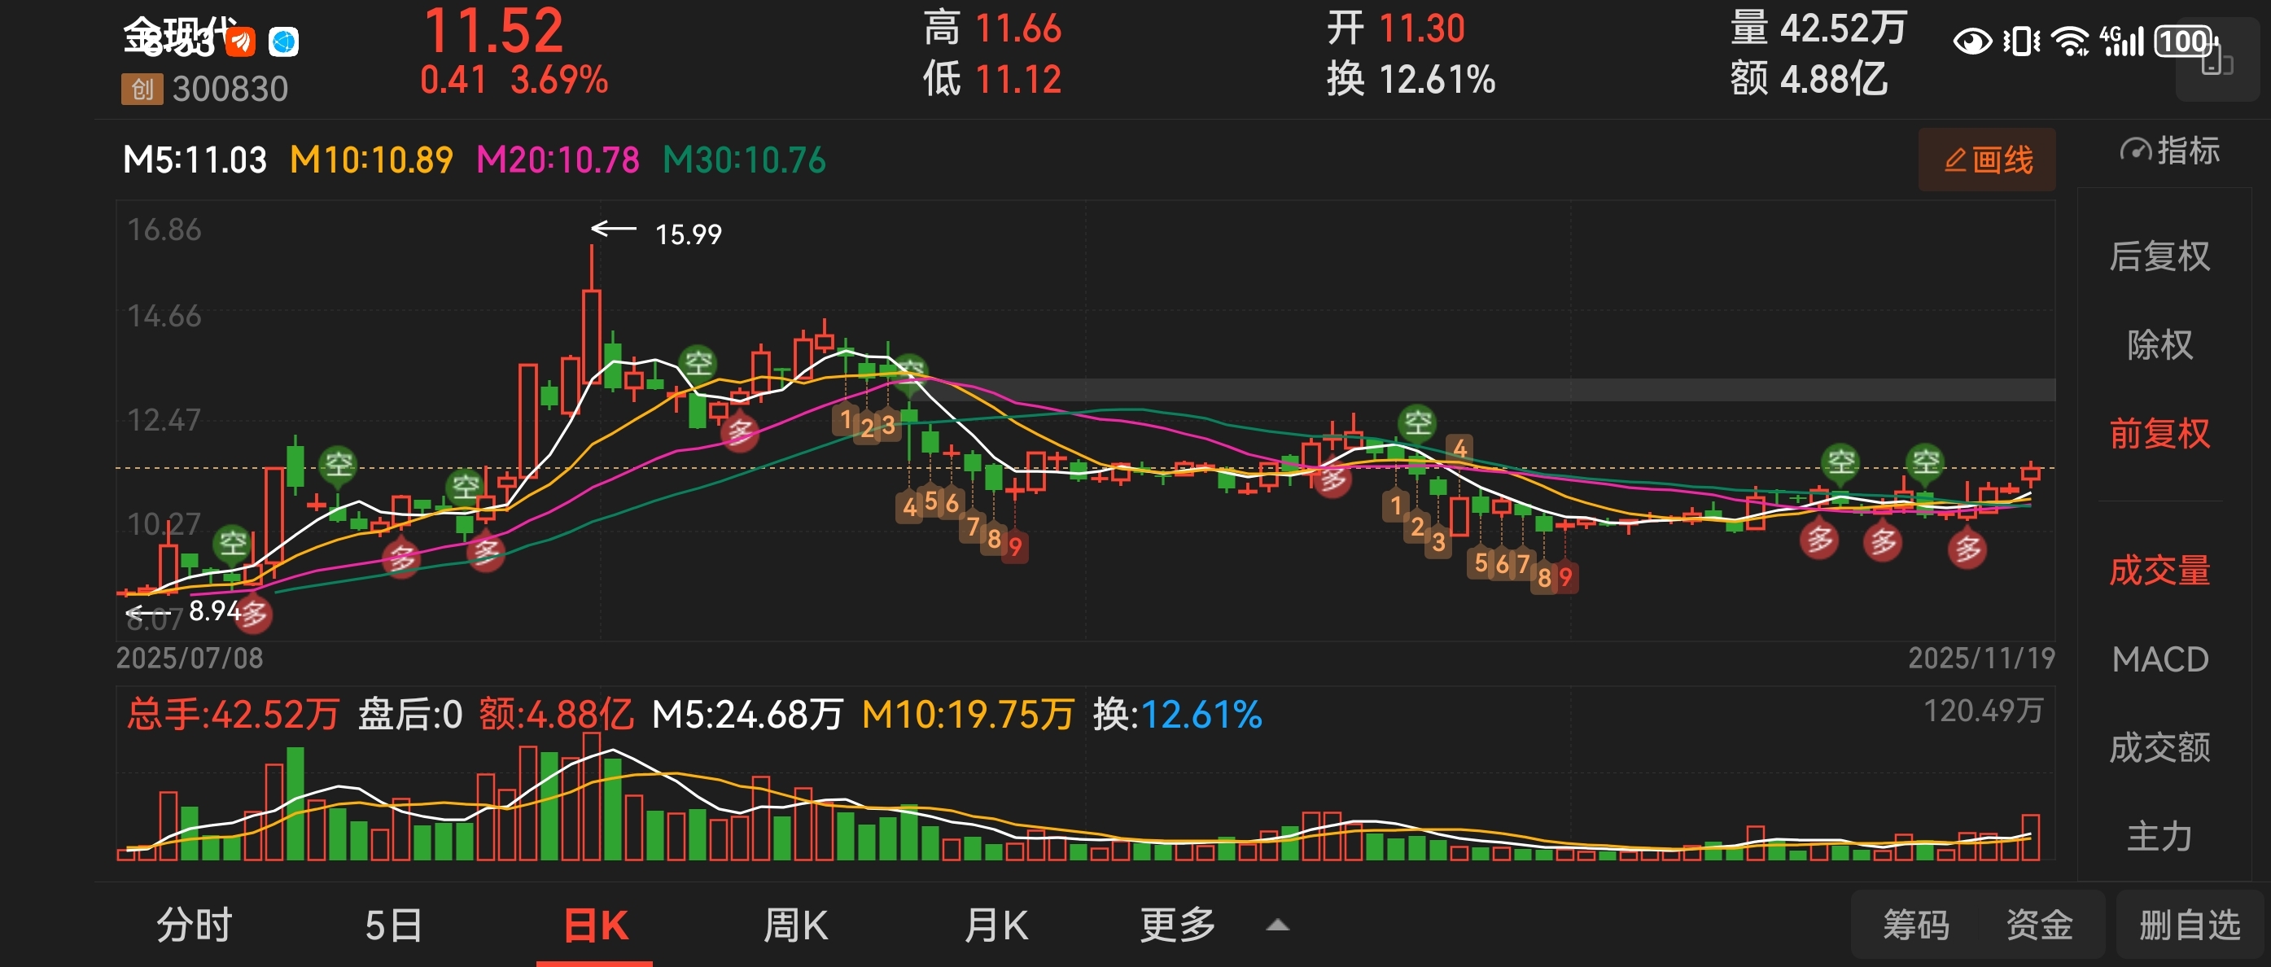Tap the 创 ChiNext board badge
The image size is (2271, 967).
(141, 89)
